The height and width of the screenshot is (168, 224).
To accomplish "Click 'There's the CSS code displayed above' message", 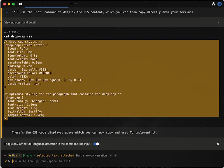I will 85,132.
